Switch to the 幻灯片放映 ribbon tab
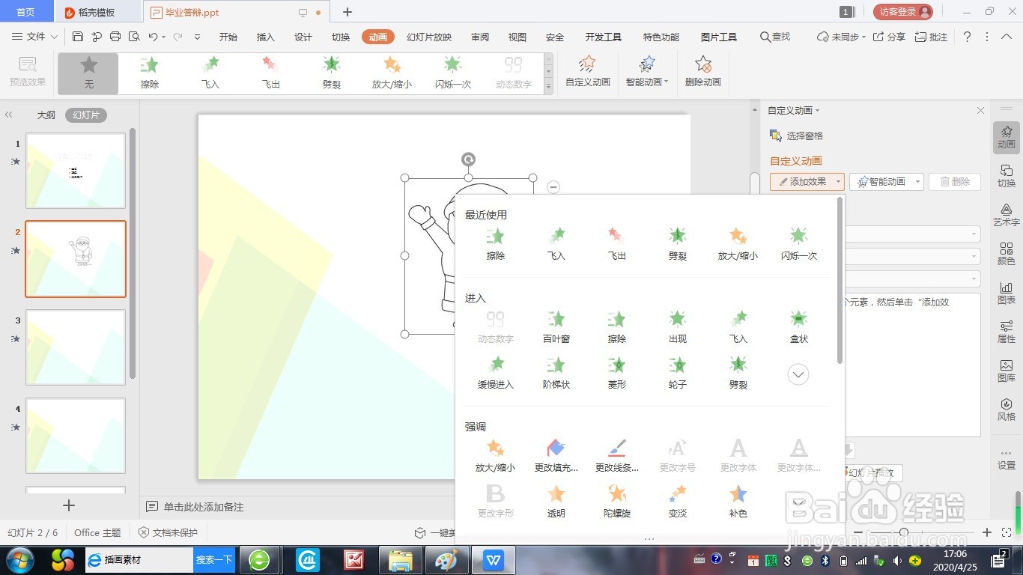This screenshot has height=575, width=1023. [428, 36]
